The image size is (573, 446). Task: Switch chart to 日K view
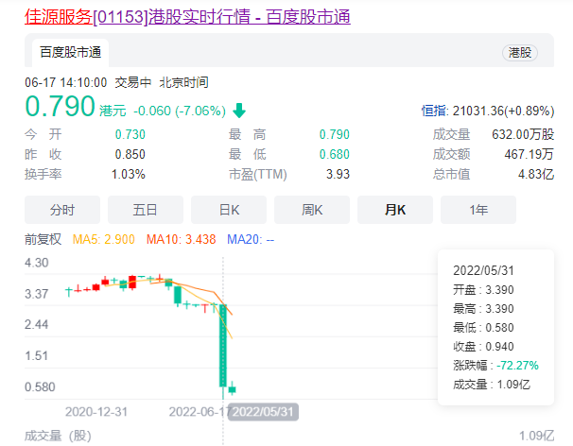pos(229,210)
